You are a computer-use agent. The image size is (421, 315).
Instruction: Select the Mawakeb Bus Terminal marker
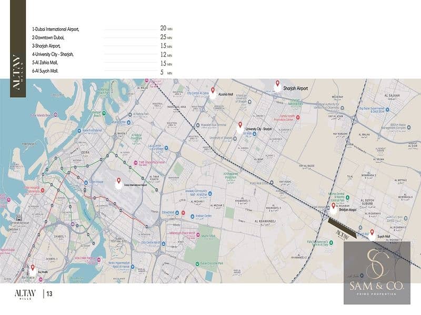(x=198, y=125)
